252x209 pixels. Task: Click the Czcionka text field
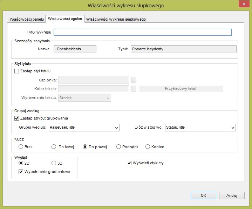pos(94,80)
